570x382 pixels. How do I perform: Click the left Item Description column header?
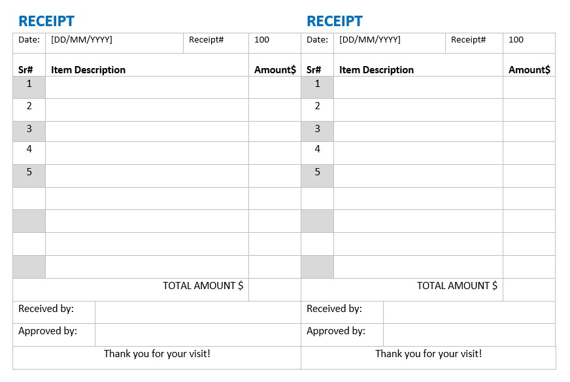88,70
